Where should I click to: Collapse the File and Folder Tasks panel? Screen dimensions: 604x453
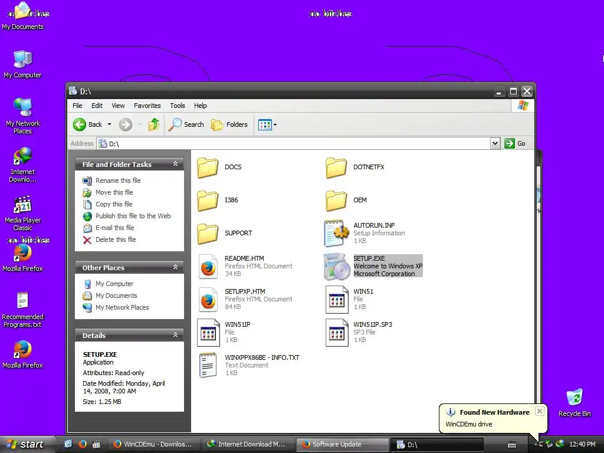(x=175, y=164)
